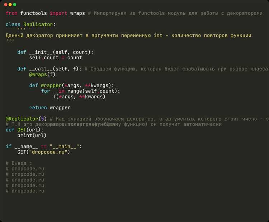Screen dimensions: 269x222
Task: Click 'def GET(url):' line
Action: pos(24,130)
